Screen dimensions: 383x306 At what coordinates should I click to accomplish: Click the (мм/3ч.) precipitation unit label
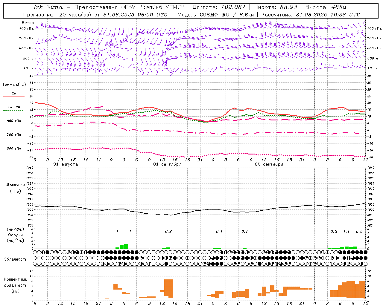coord(16,229)
